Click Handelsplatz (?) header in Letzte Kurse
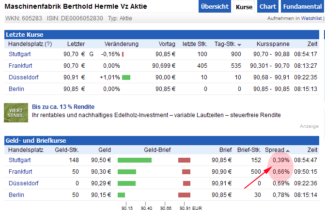This screenshot has width=325, height=210. point(30,44)
